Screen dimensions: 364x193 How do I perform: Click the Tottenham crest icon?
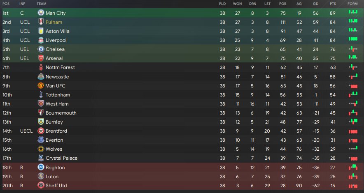(40, 94)
